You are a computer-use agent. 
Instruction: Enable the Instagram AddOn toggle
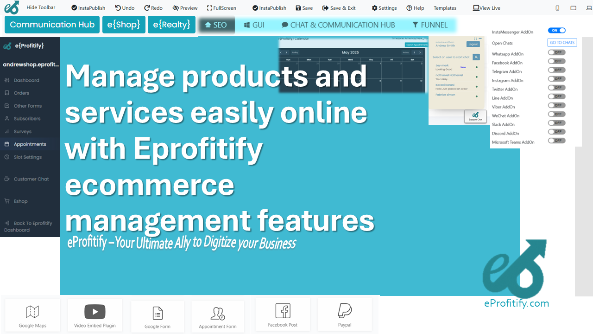click(x=556, y=79)
